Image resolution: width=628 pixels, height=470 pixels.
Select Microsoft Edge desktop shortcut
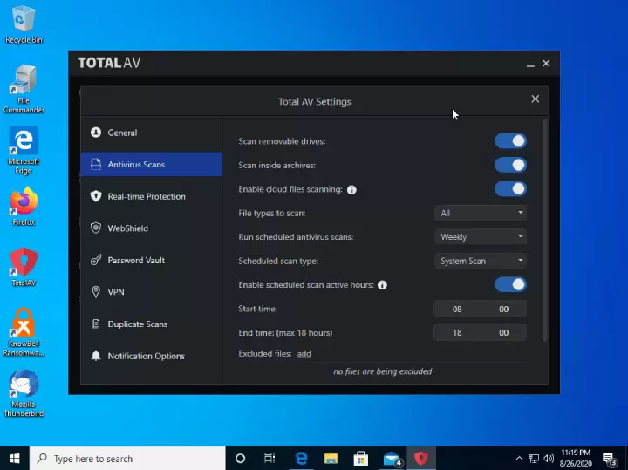[x=24, y=150]
